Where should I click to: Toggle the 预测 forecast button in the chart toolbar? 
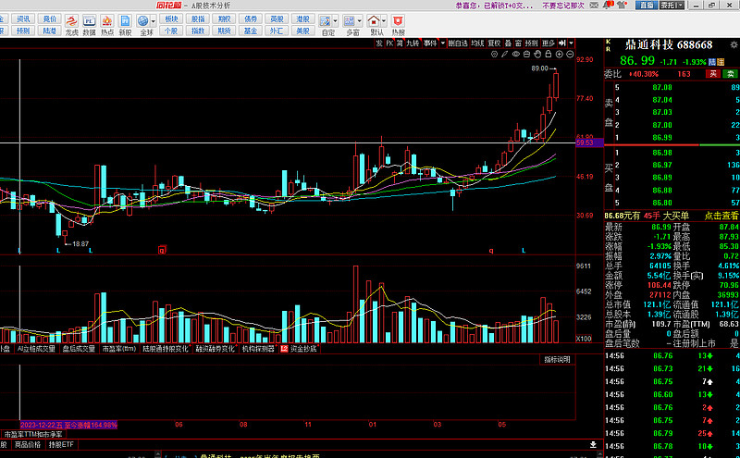click(x=531, y=43)
